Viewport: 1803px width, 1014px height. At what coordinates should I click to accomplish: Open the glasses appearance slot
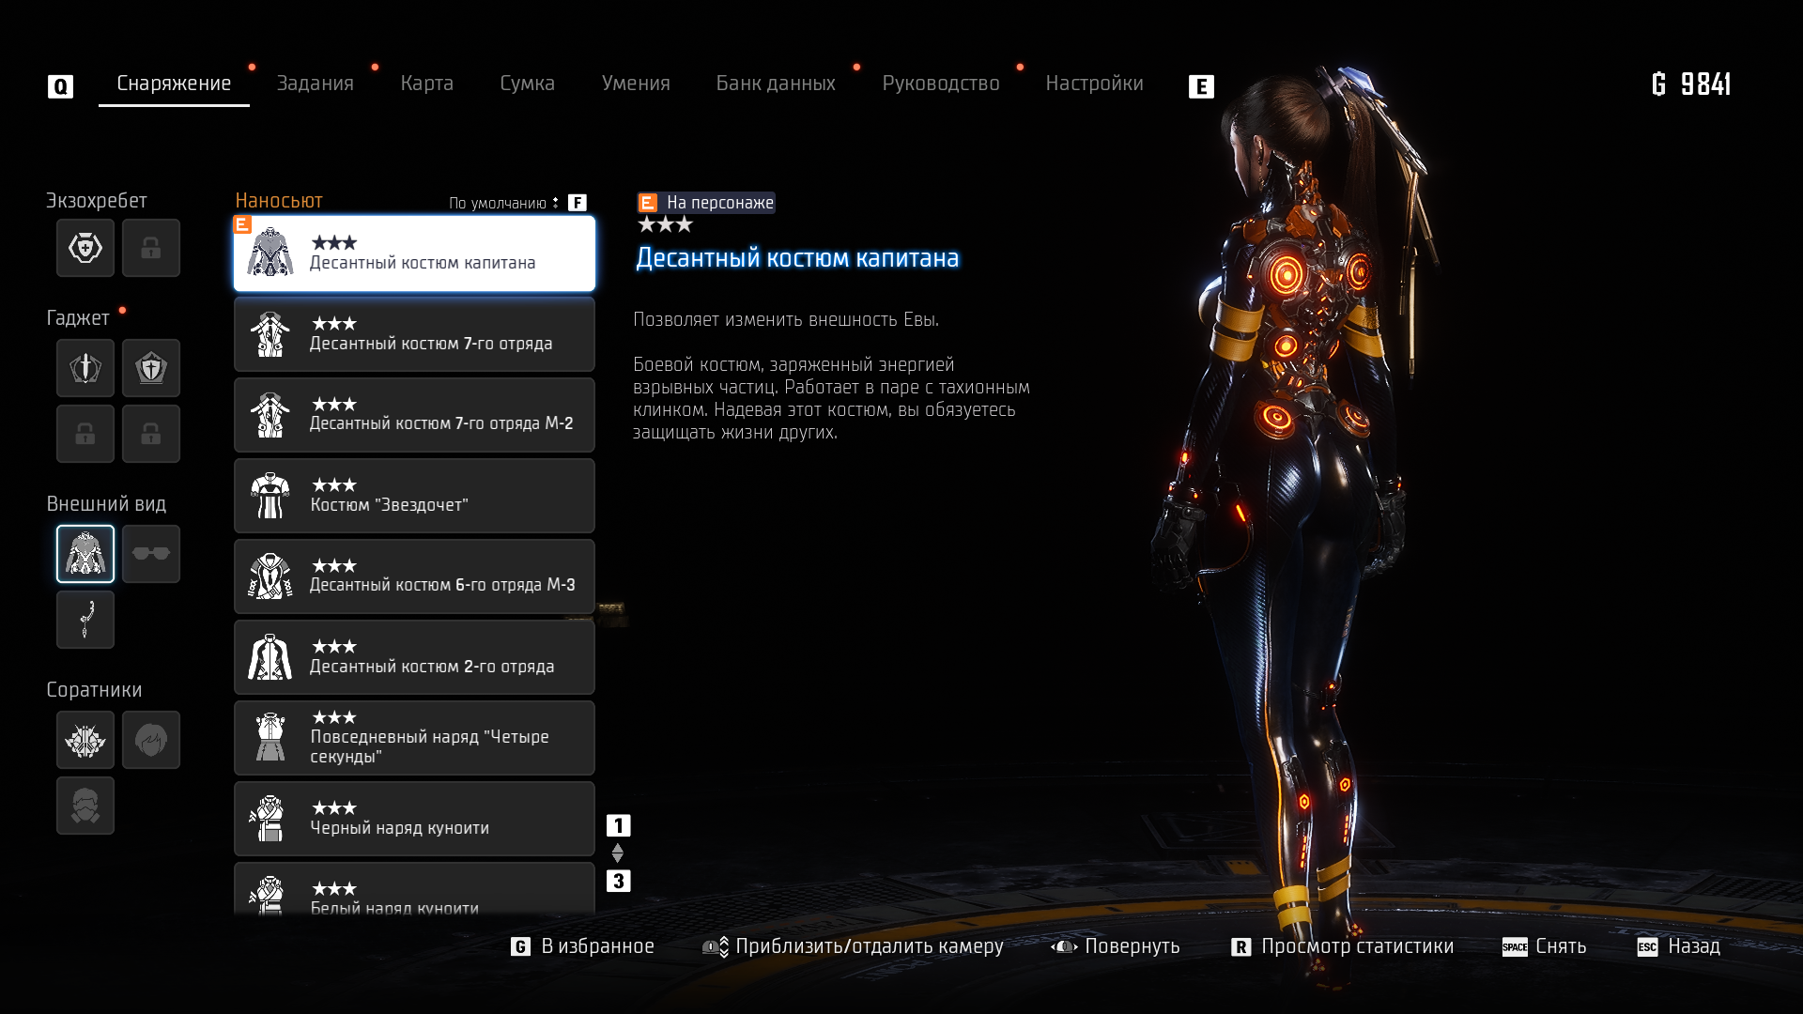[x=151, y=554]
